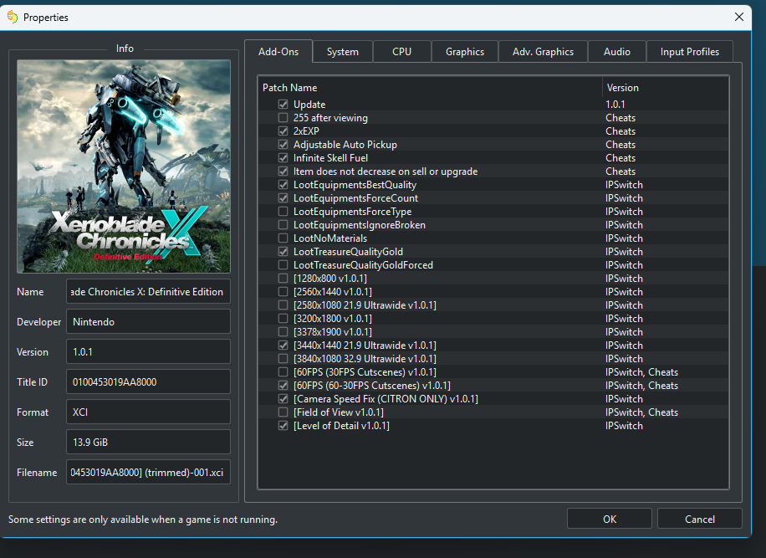Check [60FPS (30FPS Cutscenes)] checkbox
The height and width of the screenshot is (558, 766).
coord(283,372)
